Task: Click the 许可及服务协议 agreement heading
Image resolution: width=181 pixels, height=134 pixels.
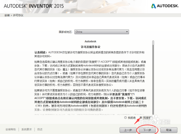Action: [91, 47]
